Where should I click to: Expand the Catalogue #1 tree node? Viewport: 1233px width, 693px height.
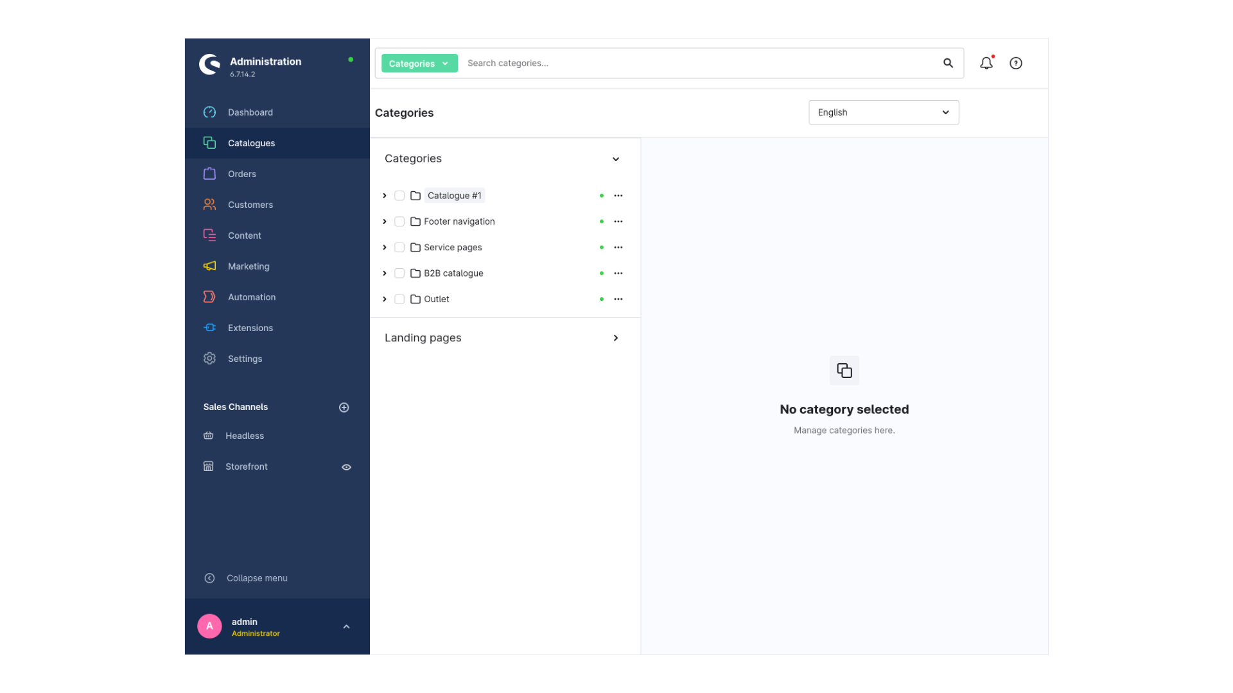pos(385,196)
